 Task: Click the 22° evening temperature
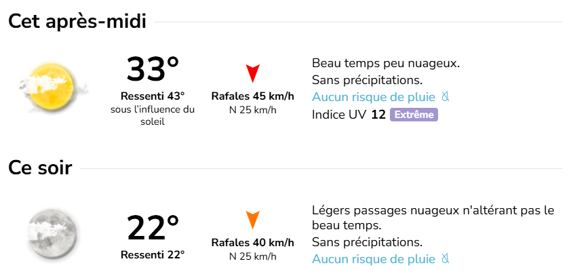pos(153,229)
